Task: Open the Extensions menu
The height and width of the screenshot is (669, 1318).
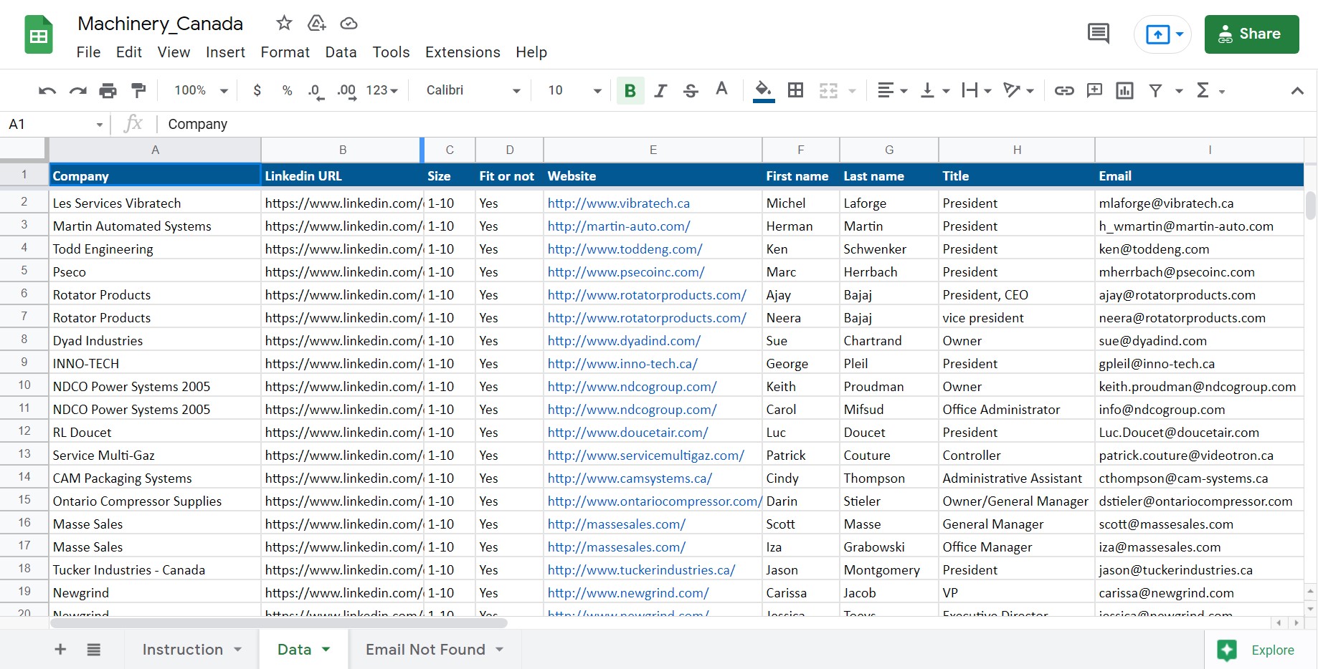Action: tap(463, 52)
